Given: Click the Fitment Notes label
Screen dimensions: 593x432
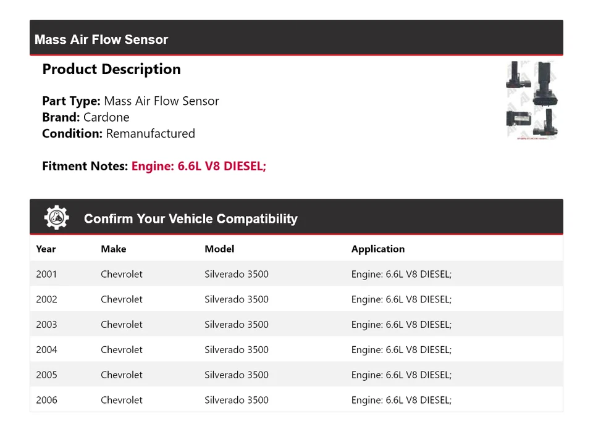Looking at the screenshot, I should [x=85, y=166].
